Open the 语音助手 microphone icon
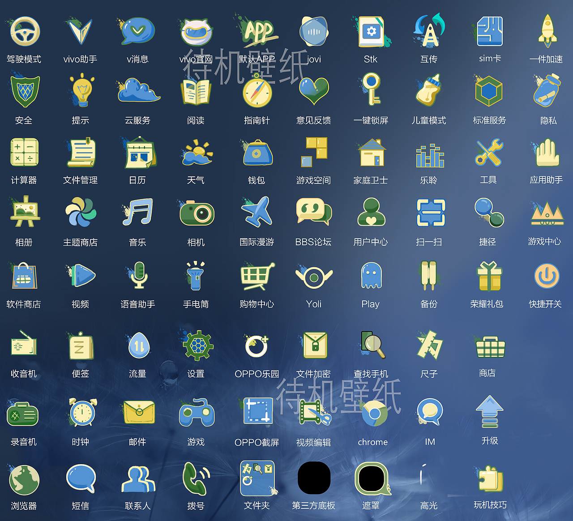 pos(139,275)
